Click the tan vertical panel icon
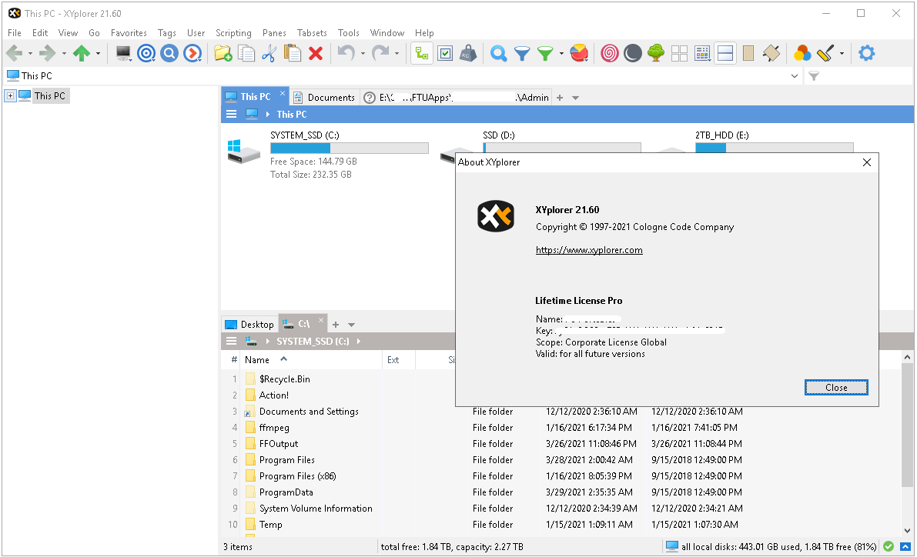This screenshot has width=917, height=557. coord(748,53)
